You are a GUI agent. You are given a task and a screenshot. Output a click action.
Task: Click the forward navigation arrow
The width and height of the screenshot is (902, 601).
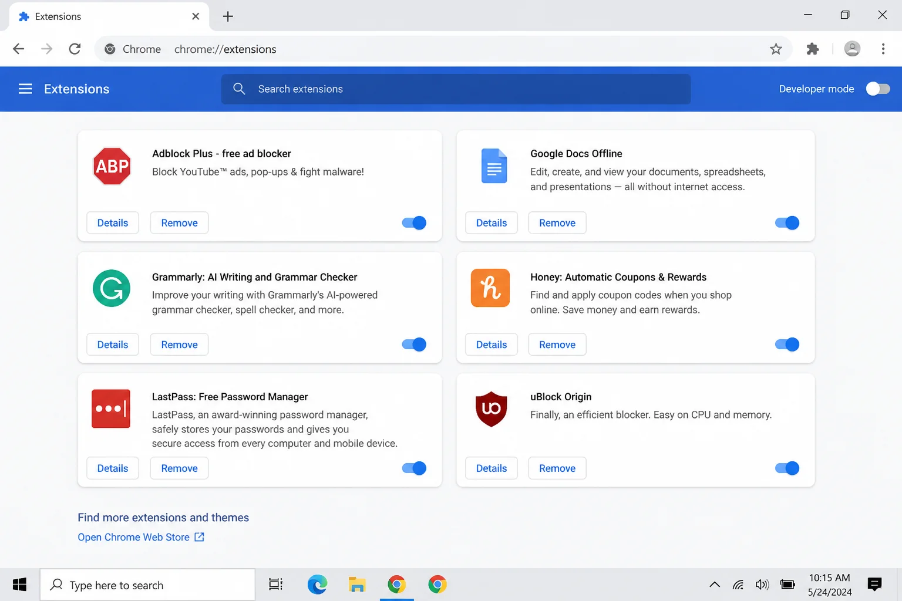(x=46, y=49)
